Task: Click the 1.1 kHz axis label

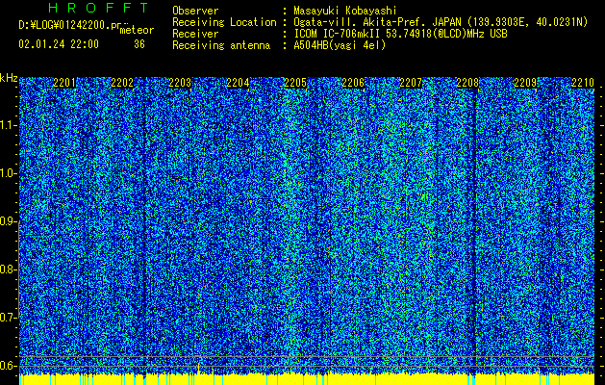Action: 8,125
